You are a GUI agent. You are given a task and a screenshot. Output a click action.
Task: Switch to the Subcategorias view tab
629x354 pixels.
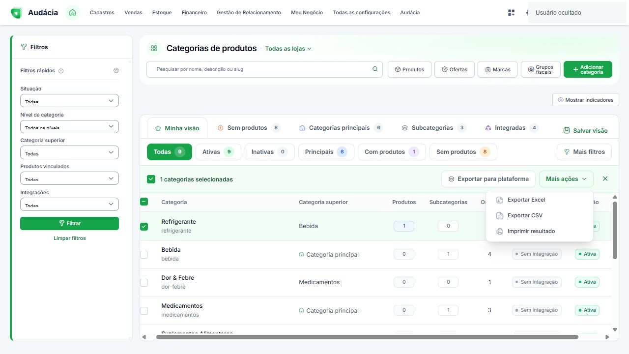(433, 128)
